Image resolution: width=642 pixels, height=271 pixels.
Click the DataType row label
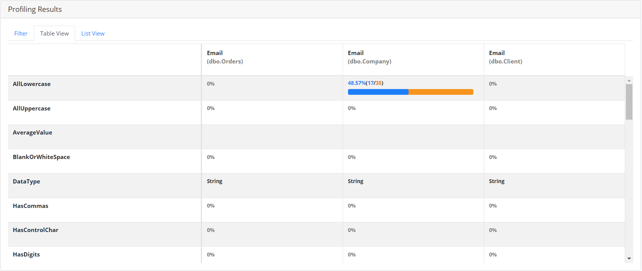(26, 182)
